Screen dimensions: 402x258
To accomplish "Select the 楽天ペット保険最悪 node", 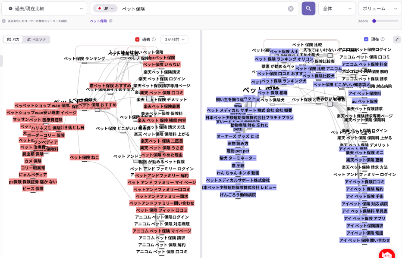I will coord(162,106).
